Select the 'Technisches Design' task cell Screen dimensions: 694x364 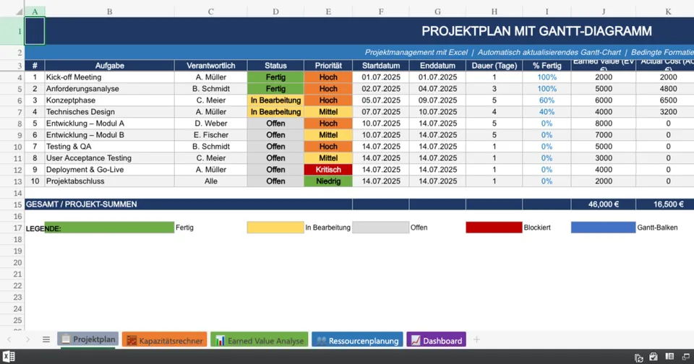tap(109, 112)
